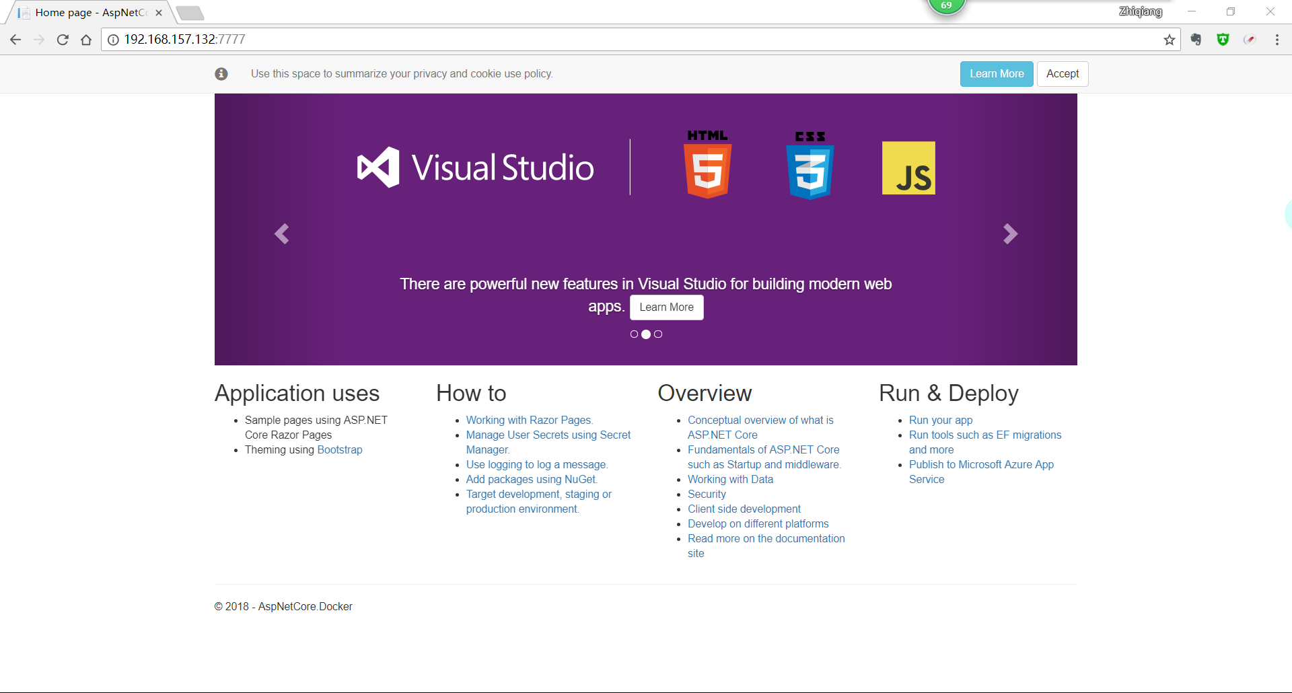Image resolution: width=1292 pixels, height=693 pixels.
Task: Click the 2018 AspNetCore.Docker footer text
Action: [x=283, y=607]
